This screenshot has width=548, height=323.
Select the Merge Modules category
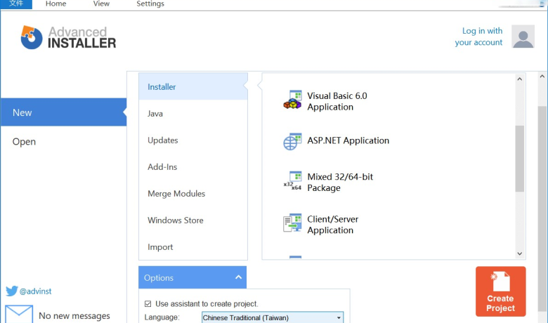193,194
